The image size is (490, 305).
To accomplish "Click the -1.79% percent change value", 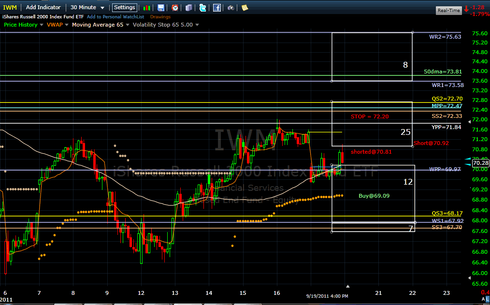I will pyautogui.click(x=481, y=14).
